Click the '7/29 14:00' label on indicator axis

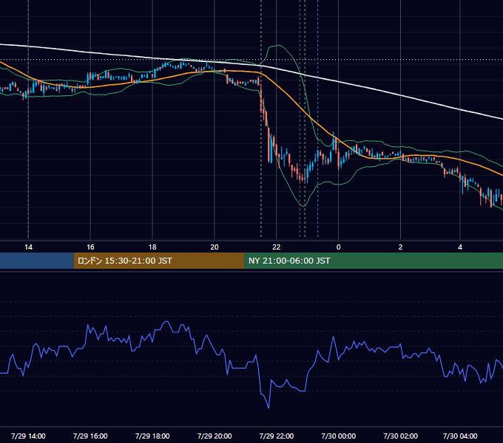coord(28,436)
